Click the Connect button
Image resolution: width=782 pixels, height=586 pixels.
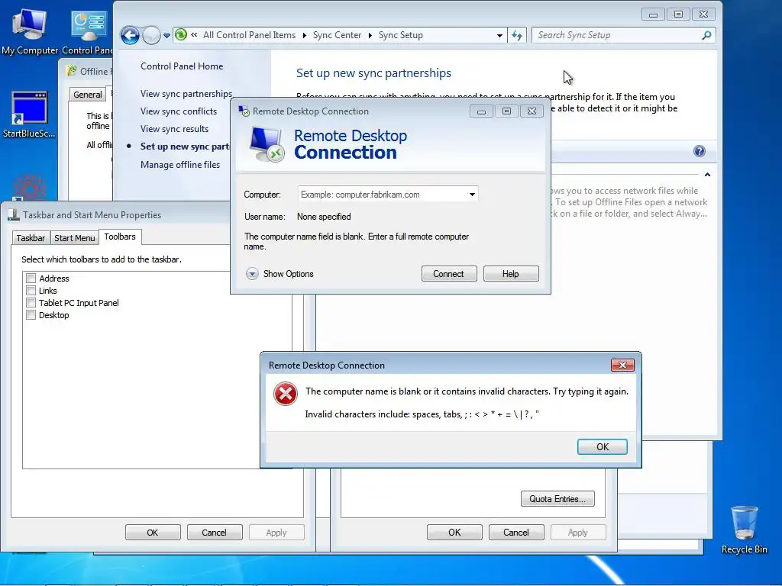(x=449, y=274)
